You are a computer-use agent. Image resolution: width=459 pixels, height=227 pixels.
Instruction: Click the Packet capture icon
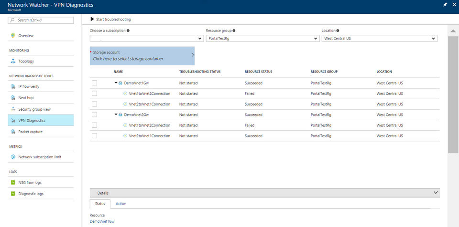click(13, 132)
